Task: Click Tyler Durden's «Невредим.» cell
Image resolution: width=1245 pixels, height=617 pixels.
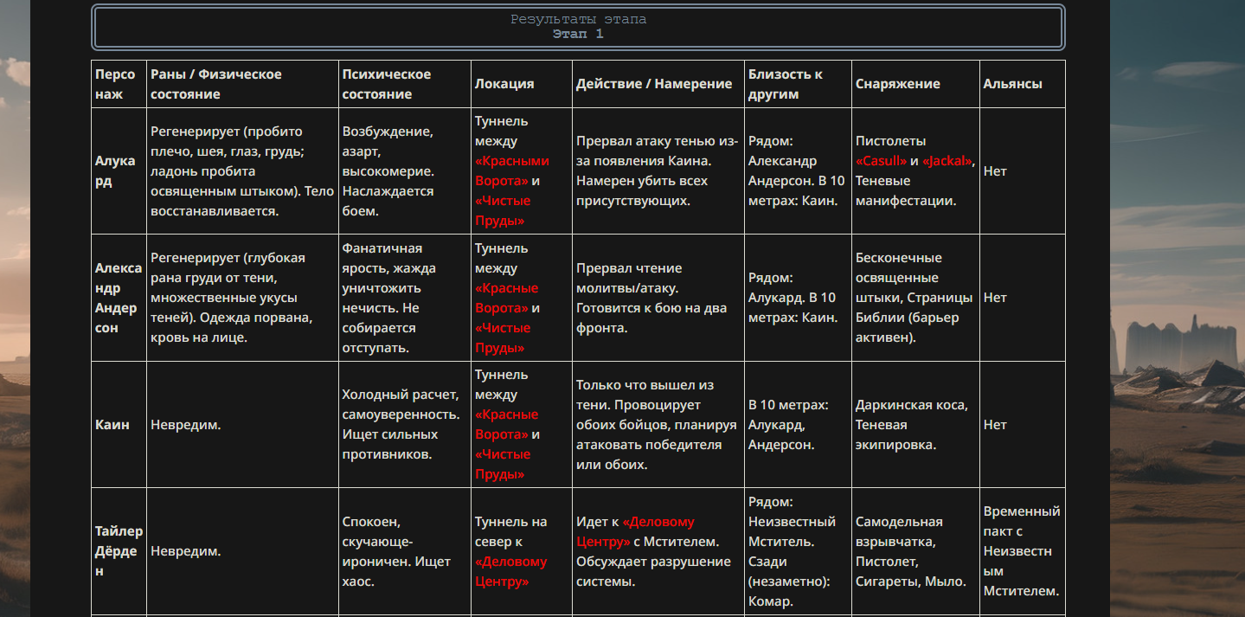Action: [x=242, y=551]
